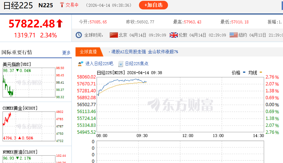Click the 58060.02 price axis label
The height and width of the screenshot is (163, 283).
86,77
